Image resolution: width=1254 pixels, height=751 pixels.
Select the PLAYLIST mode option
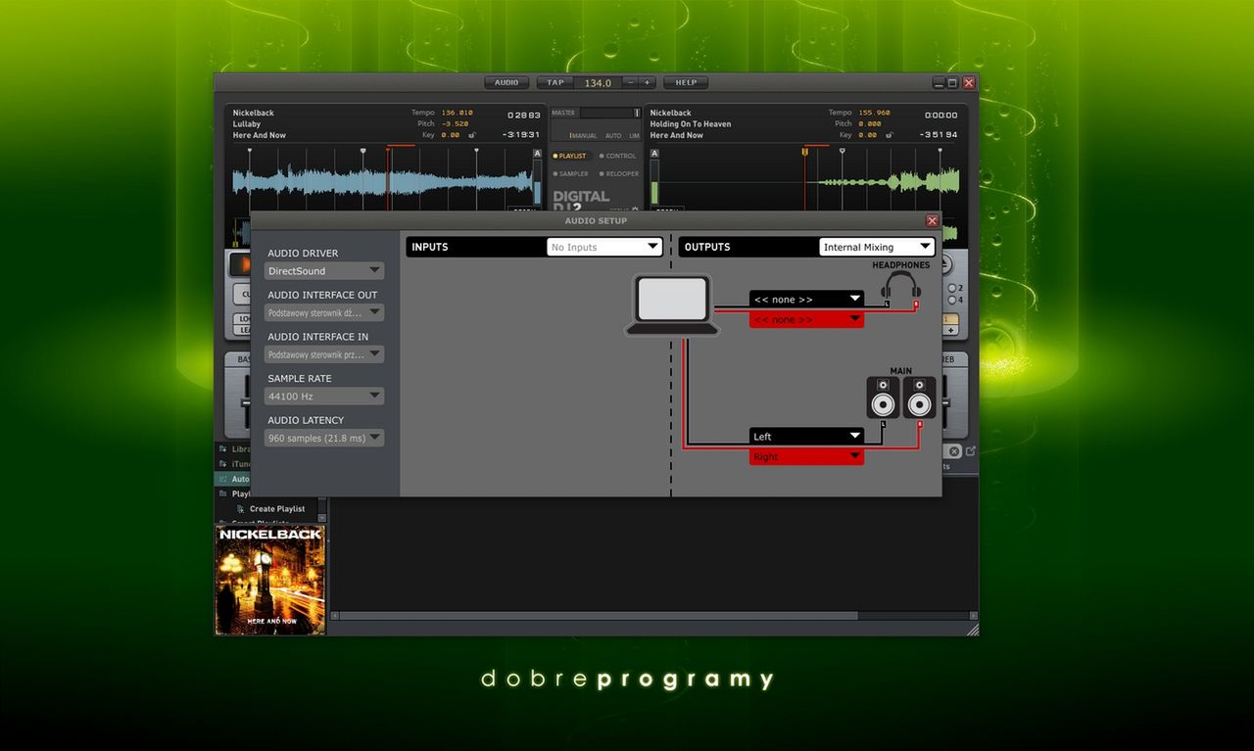tap(569, 156)
